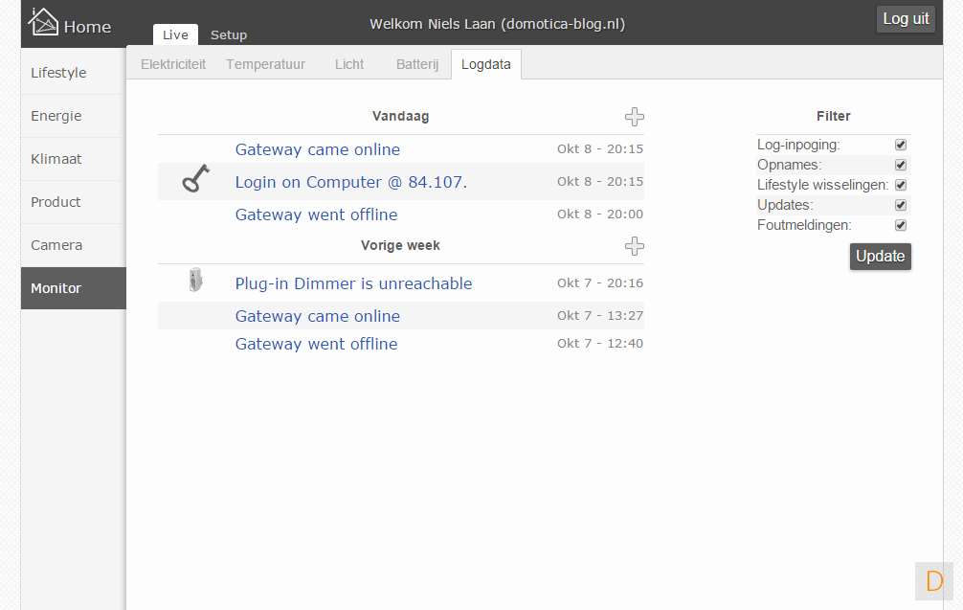Screen dimensions: 963x610
Task: Open Camera in the sidebar
Action: [74, 244]
